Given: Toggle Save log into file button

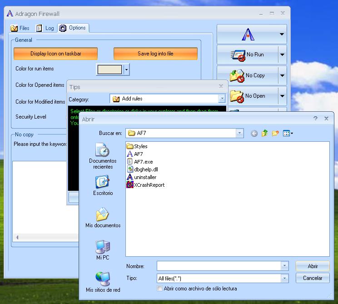Looking at the screenshot, I should [155, 54].
